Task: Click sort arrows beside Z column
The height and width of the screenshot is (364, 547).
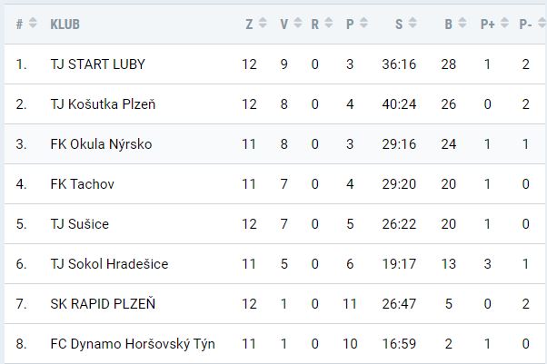Action: 263,24
